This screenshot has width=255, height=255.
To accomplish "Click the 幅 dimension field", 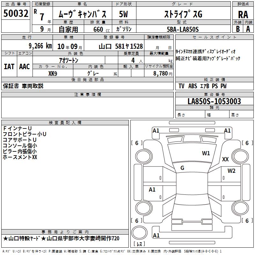I will pos(217,114).
